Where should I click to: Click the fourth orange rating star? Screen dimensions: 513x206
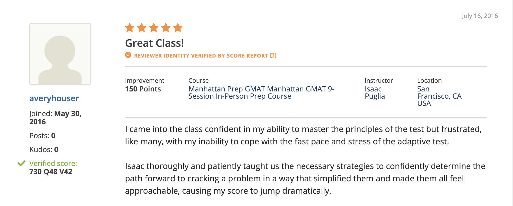pyautogui.click(x=166, y=28)
